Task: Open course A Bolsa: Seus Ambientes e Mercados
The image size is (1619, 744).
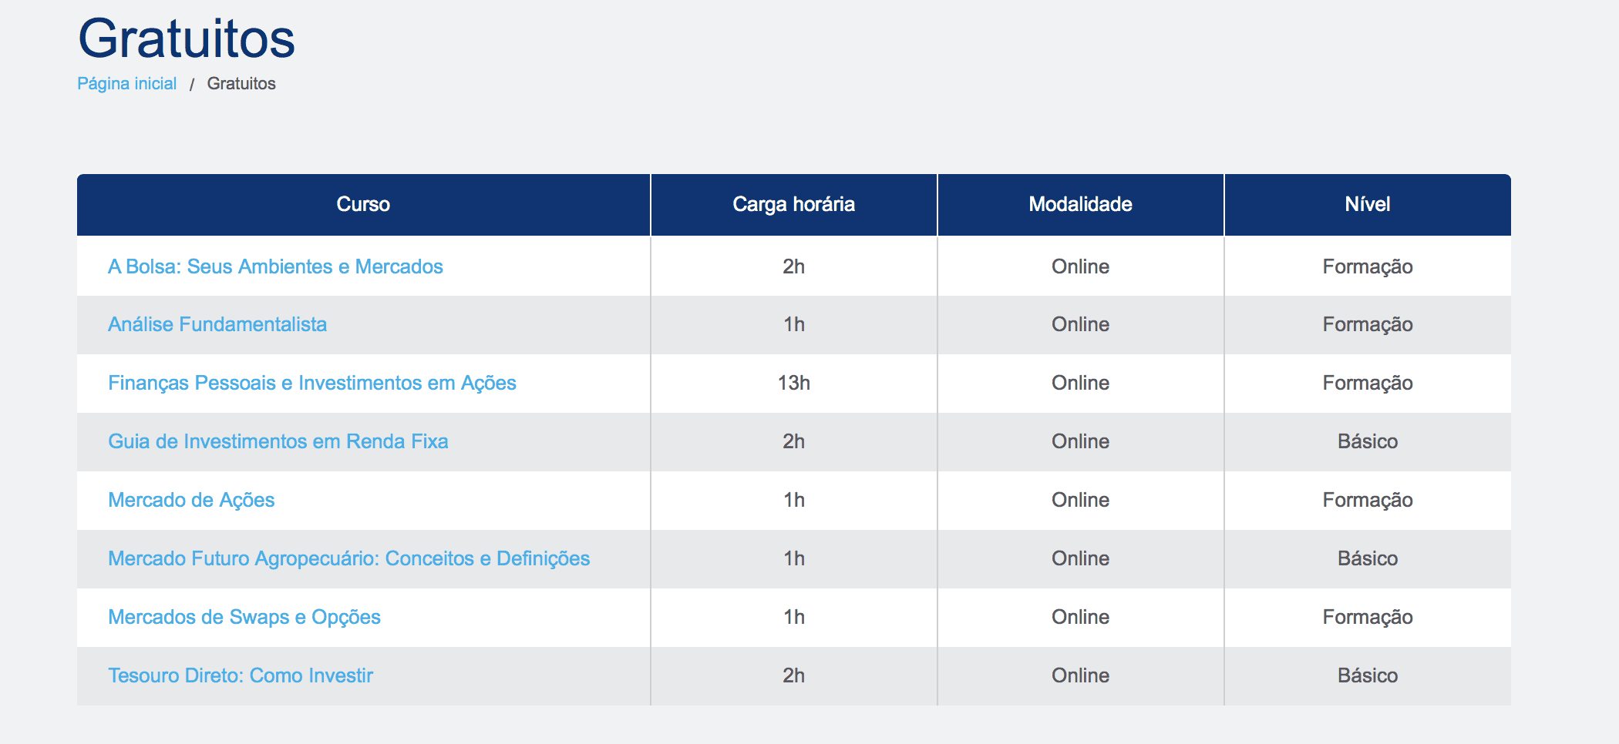Action: click(x=275, y=266)
